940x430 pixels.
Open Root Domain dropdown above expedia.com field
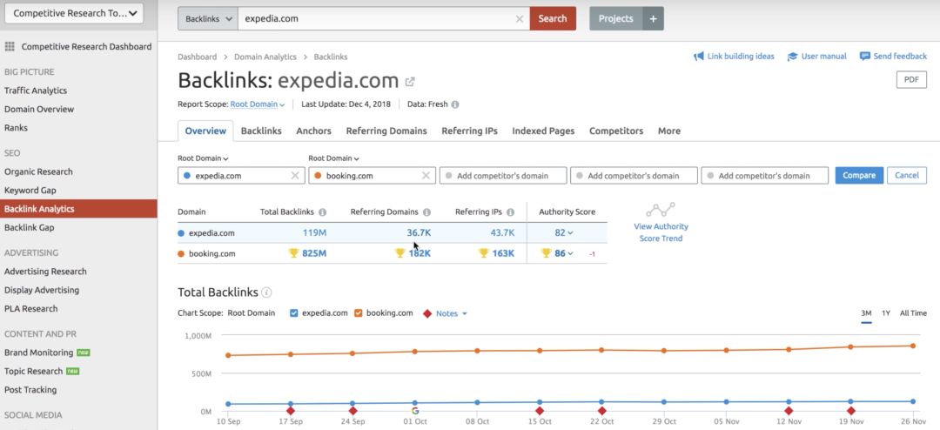coord(203,159)
